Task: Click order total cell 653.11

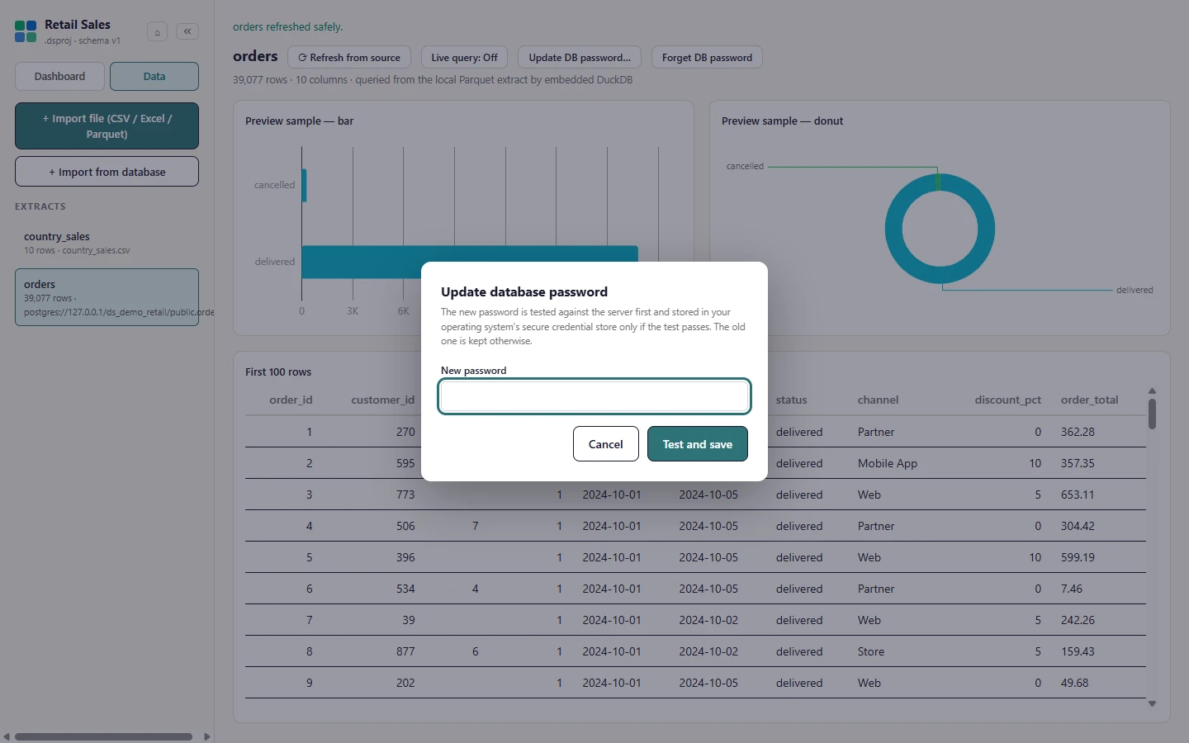Action: 1078,495
